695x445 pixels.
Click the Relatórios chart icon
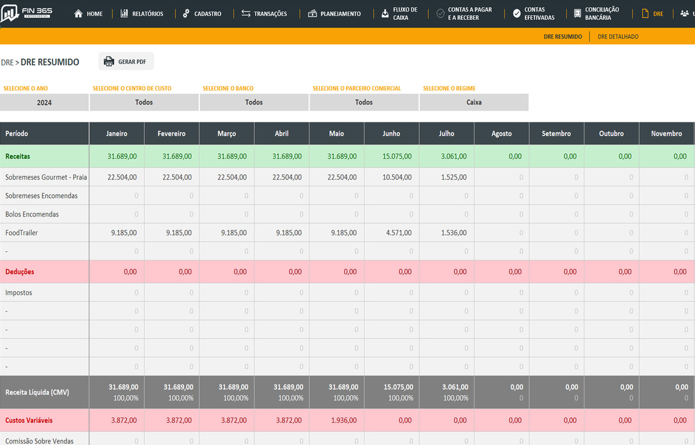coord(124,13)
